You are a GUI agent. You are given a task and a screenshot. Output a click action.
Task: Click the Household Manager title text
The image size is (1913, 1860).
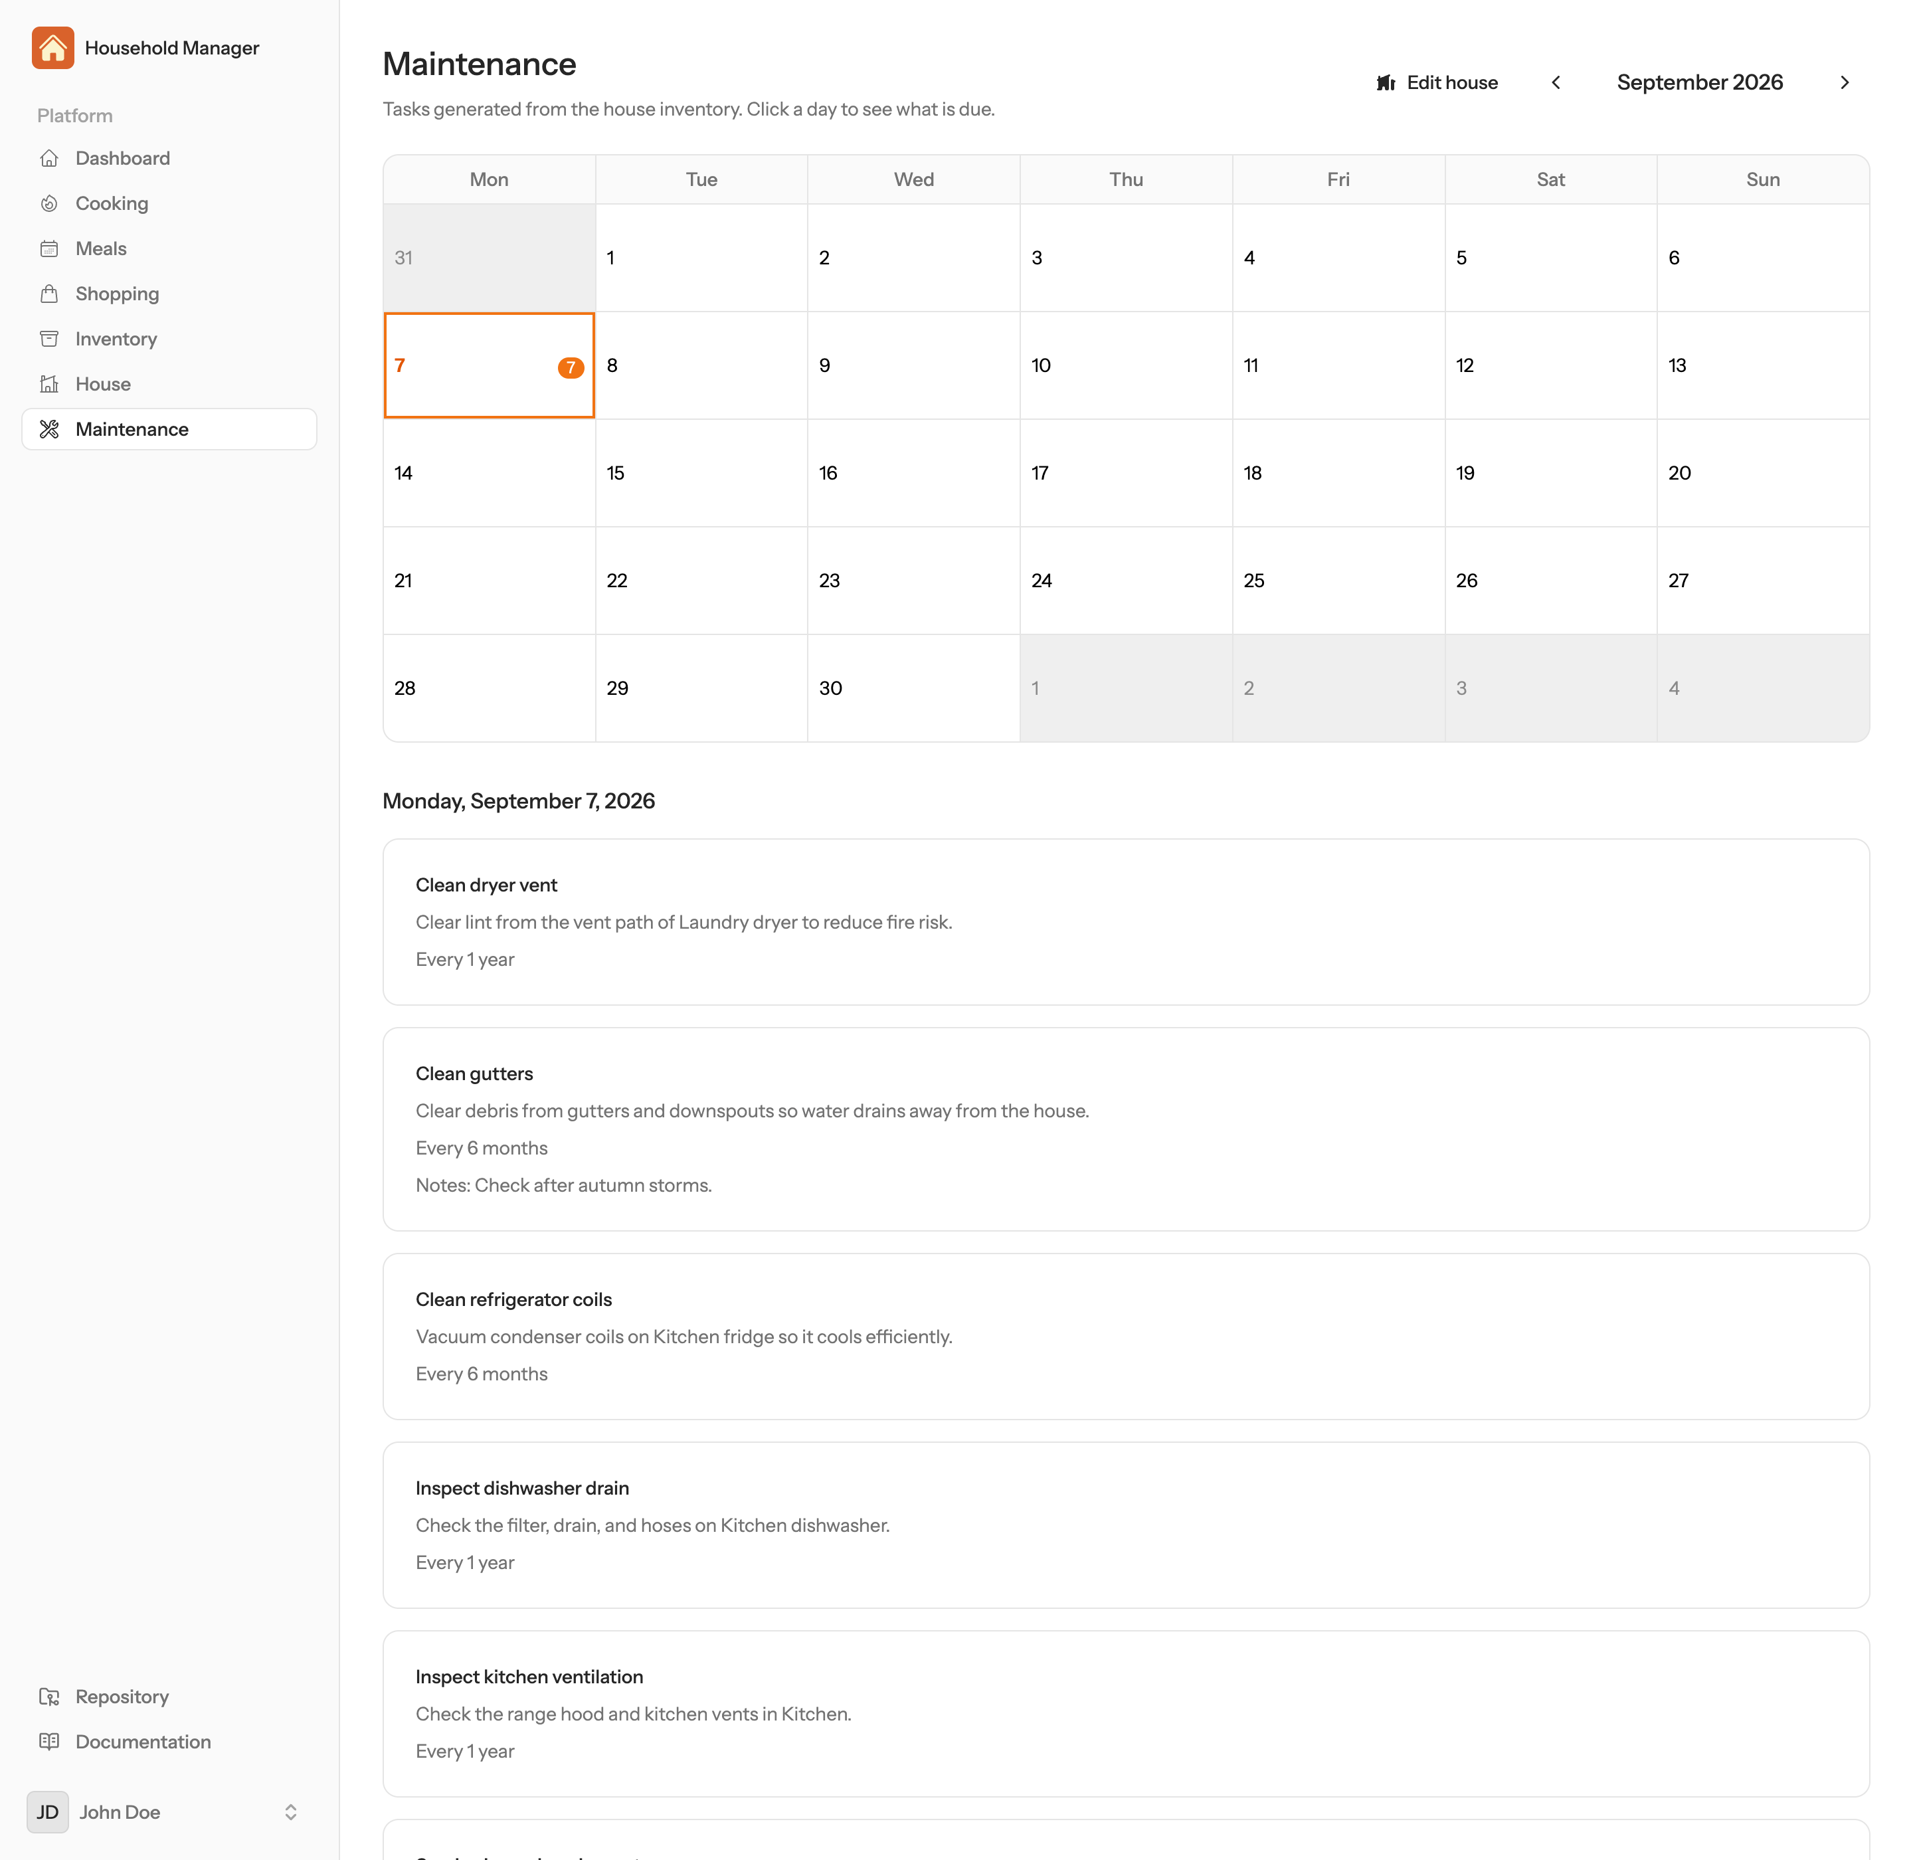[172, 48]
